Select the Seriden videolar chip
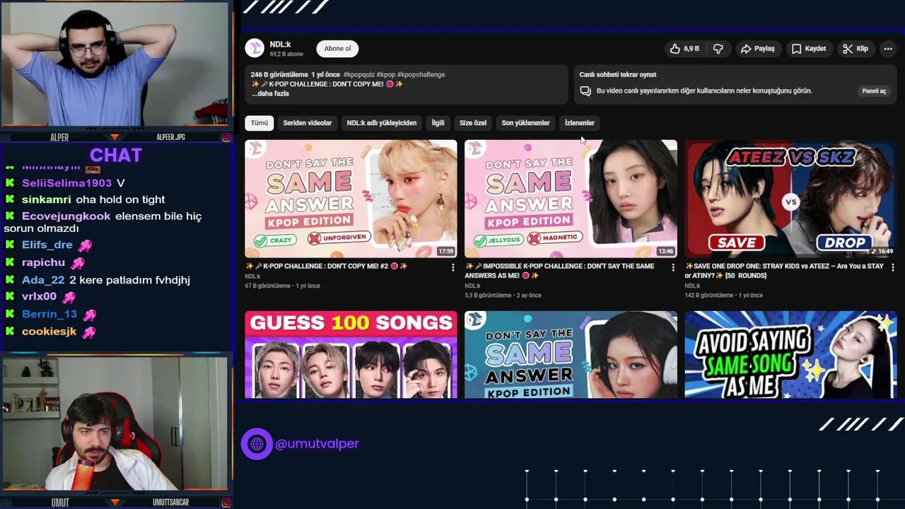The height and width of the screenshot is (509, 905). tap(308, 123)
